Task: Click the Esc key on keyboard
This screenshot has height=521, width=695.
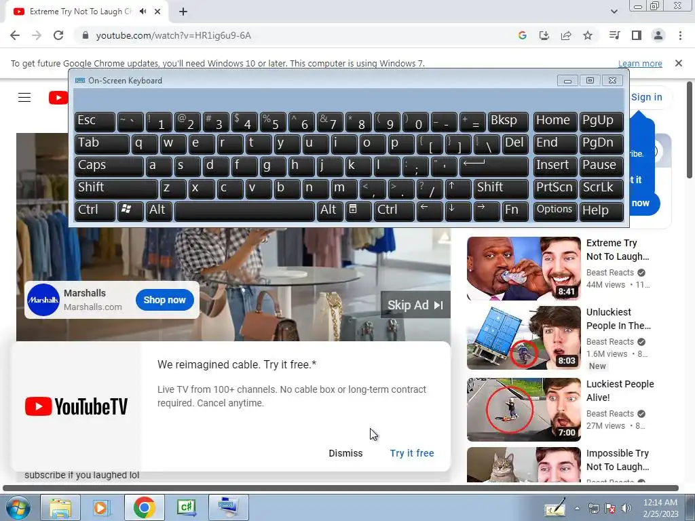Action: click(95, 121)
